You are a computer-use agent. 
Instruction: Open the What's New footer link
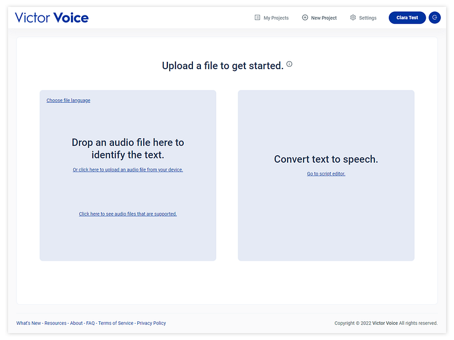click(28, 323)
